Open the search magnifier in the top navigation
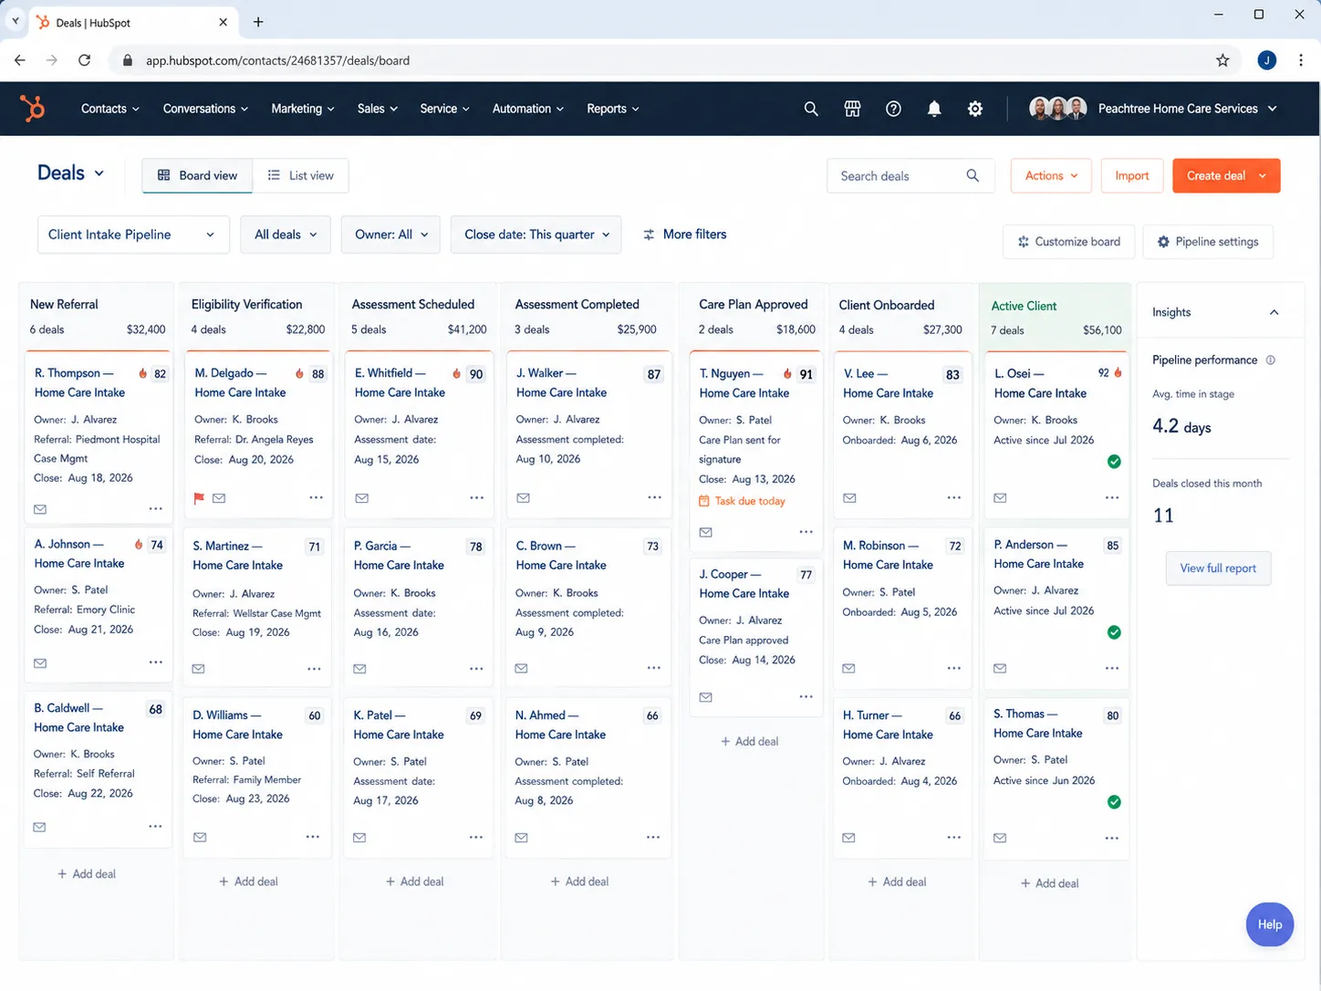Screen dimensions: 1321x991 tap(811, 109)
